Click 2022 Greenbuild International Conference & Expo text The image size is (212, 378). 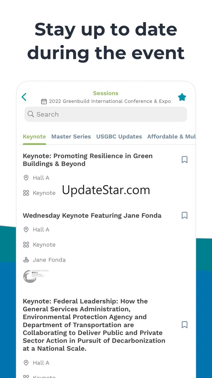point(110,101)
